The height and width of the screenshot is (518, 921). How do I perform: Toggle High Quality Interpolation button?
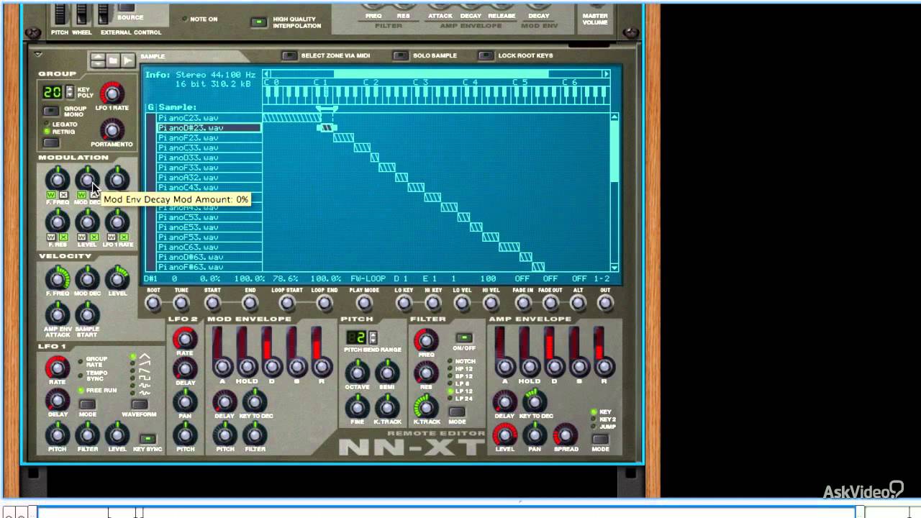(258, 22)
